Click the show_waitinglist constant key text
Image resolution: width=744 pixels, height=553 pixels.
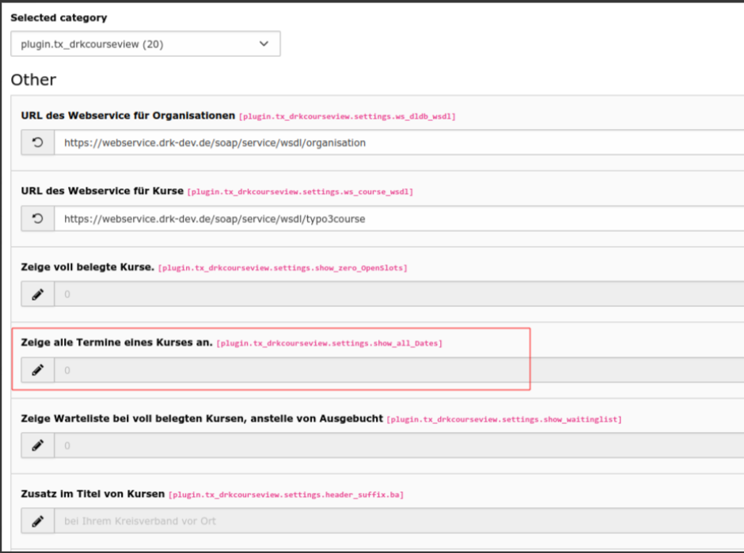(504, 419)
